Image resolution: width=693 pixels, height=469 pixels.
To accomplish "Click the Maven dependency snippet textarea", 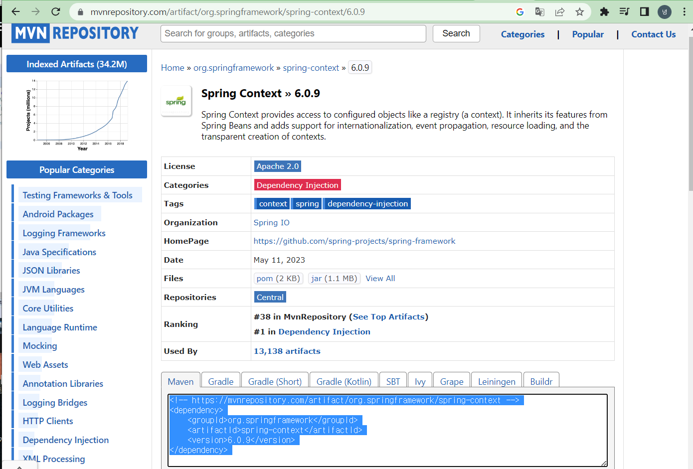I will pos(387,430).
